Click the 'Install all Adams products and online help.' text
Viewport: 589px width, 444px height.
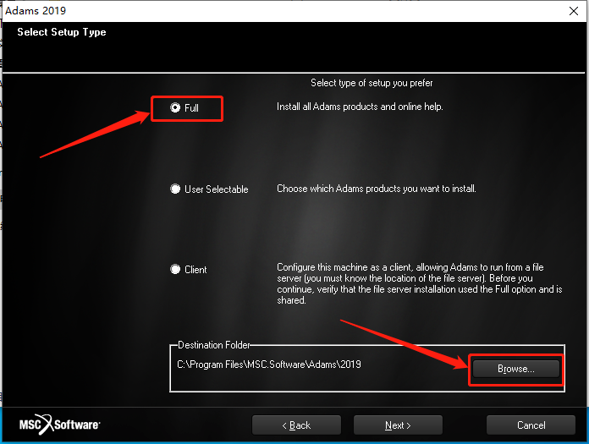click(360, 107)
